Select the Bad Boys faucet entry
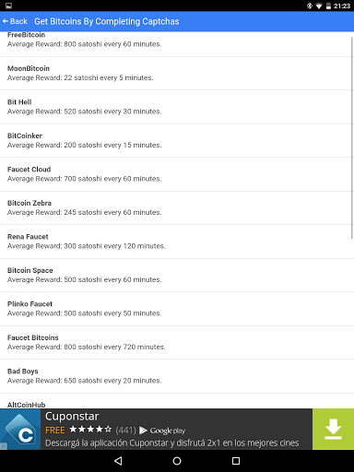This screenshot has width=354, height=472. click(177, 376)
